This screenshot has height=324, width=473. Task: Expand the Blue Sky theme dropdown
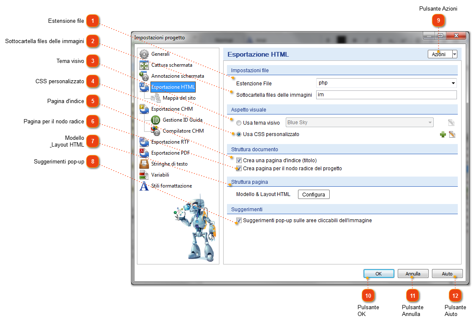pyautogui.click(x=430, y=123)
